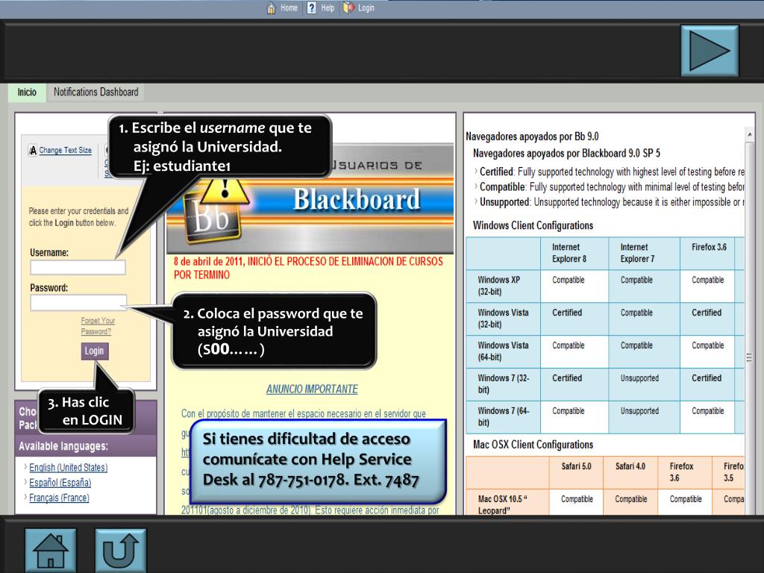Open the Change Text Size link
This screenshot has height=573, width=764.
point(66,150)
